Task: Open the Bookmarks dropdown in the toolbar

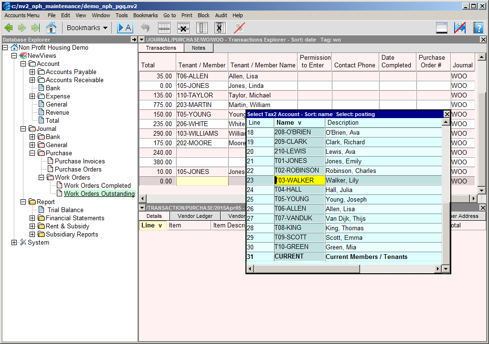Action: [x=87, y=28]
